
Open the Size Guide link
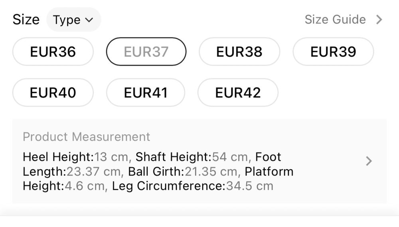point(335,20)
